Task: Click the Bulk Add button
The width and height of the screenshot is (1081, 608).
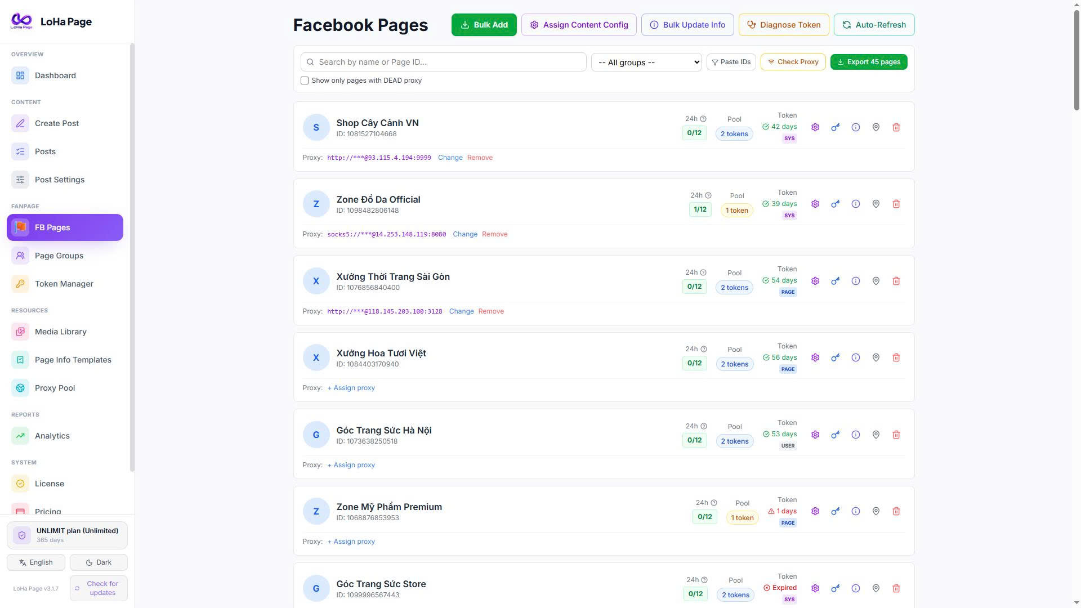Action: (484, 25)
